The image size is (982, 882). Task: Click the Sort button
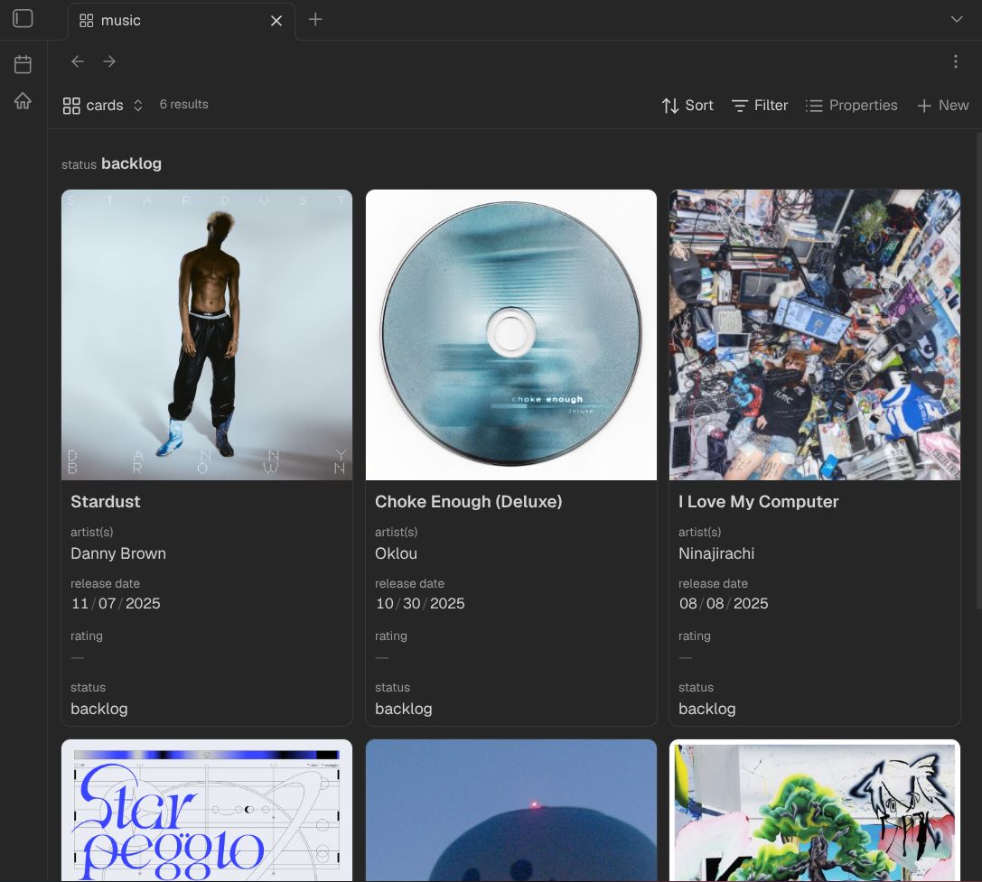(x=687, y=105)
